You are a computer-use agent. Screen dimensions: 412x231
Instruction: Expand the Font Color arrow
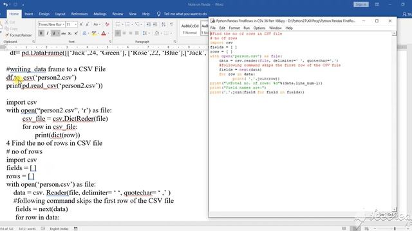[108, 33]
